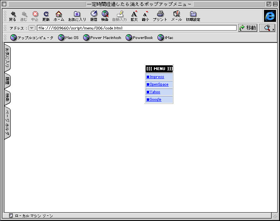This screenshot has width=280, height=221.
Task: Open the 履歴 side explorer tab
Action: tap(7, 80)
